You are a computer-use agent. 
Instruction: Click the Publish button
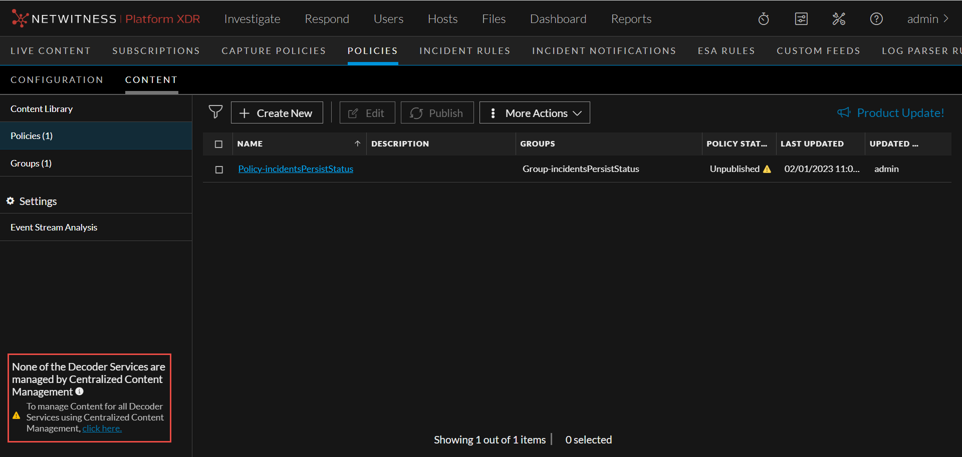437,112
